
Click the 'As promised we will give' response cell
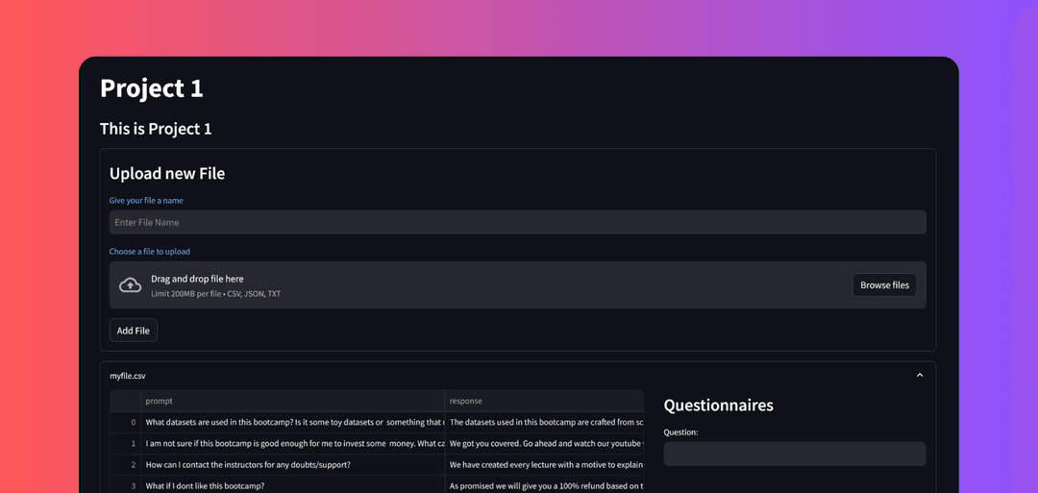pyautogui.click(x=544, y=485)
